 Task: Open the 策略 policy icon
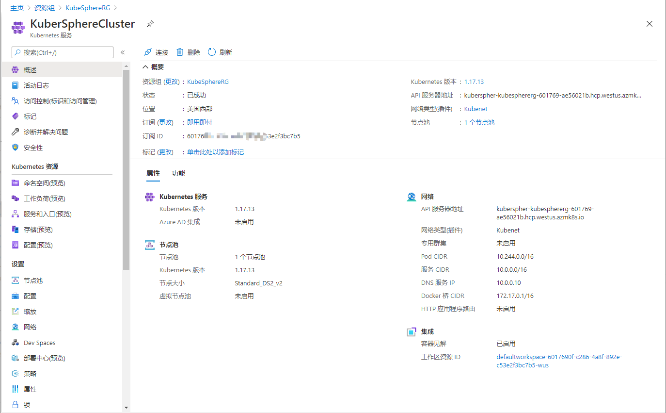point(16,374)
